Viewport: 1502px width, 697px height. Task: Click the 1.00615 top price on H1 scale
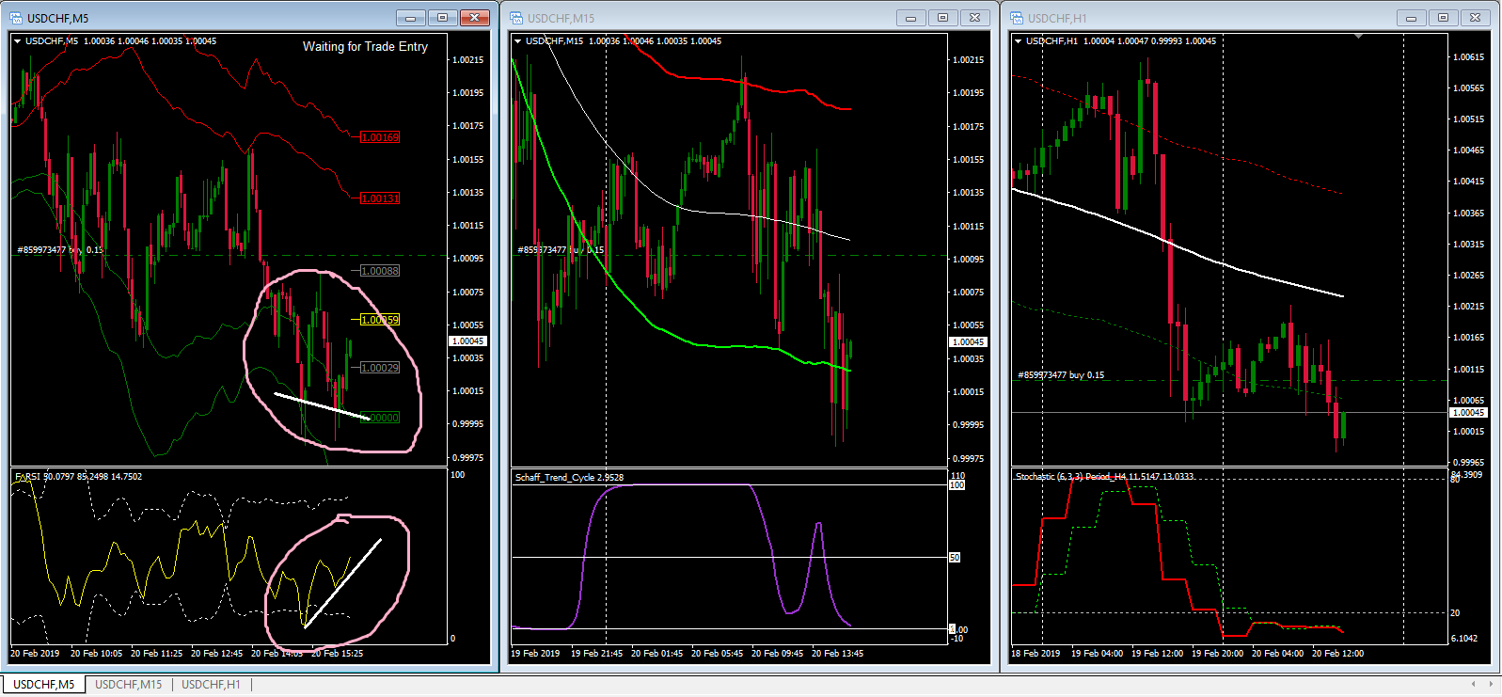pos(1468,57)
